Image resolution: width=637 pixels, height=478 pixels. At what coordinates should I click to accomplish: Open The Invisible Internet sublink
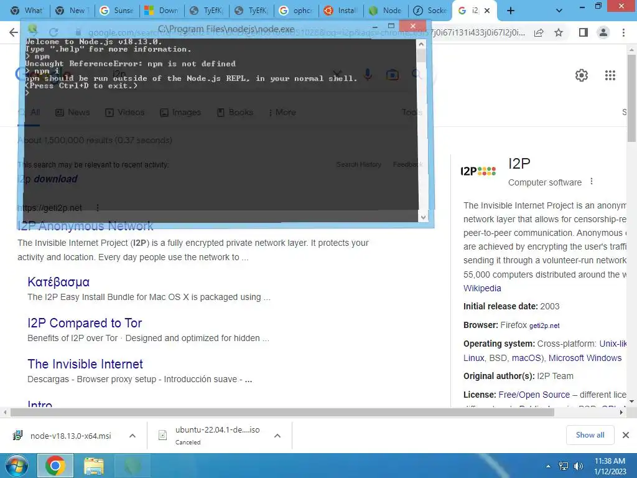pos(85,364)
